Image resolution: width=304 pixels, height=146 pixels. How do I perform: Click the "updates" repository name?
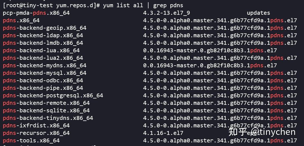pos(258,13)
